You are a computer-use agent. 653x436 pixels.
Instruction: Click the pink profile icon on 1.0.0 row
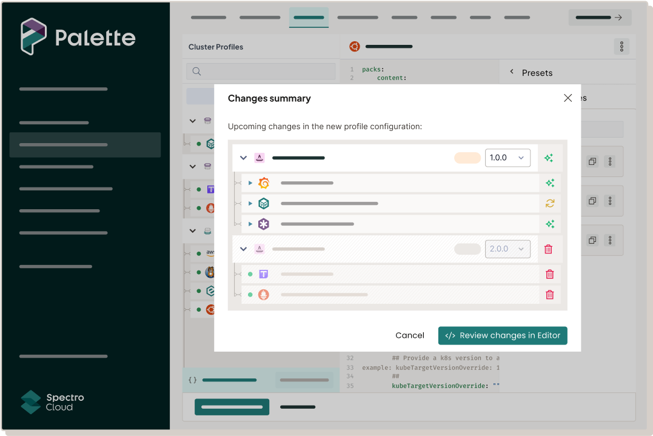click(x=260, y=158)
